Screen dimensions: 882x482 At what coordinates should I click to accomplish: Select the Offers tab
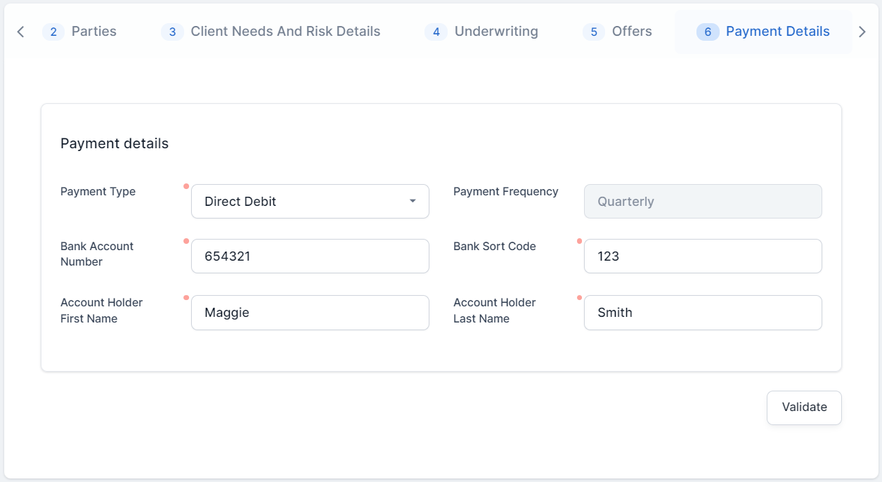coord(632,32)
